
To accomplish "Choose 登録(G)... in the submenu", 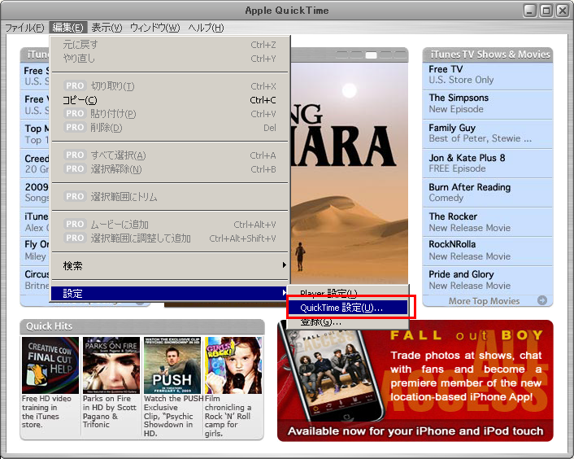I will coord(348,321).
